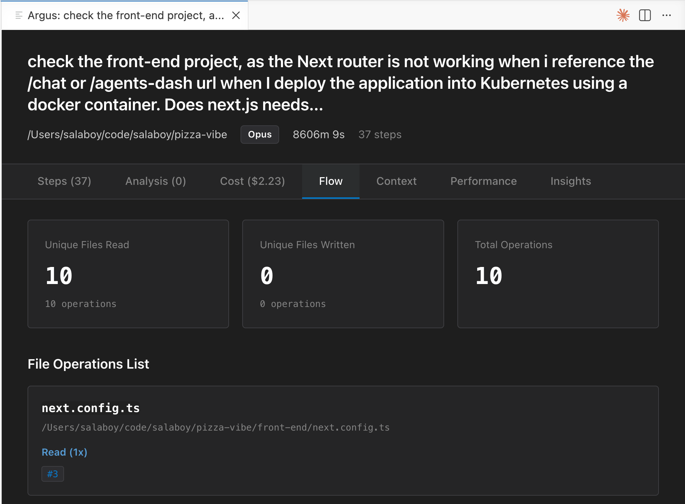Click the Opus model badge

260,134
